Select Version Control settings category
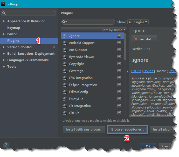Viewport: 179px width, 157px height. coord(20,47)
